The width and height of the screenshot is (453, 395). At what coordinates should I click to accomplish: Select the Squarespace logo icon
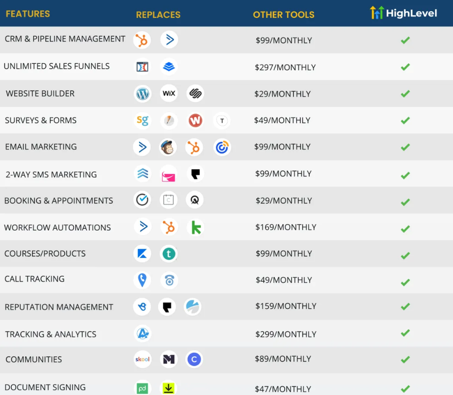point(195,93)
